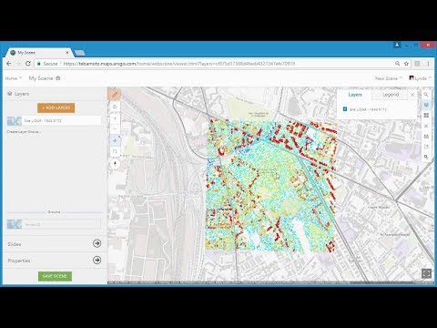Expand the Properties panel arrow
The image size is (437, 328).
[97, 260]
